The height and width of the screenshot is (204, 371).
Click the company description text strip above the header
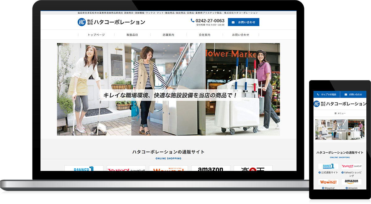coord(168,13)
